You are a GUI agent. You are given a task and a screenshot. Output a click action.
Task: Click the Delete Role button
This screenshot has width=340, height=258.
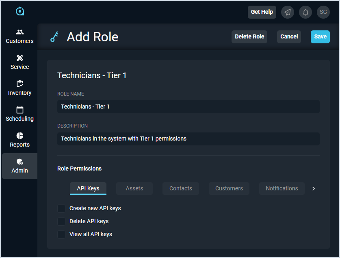(x=249, y=36)
